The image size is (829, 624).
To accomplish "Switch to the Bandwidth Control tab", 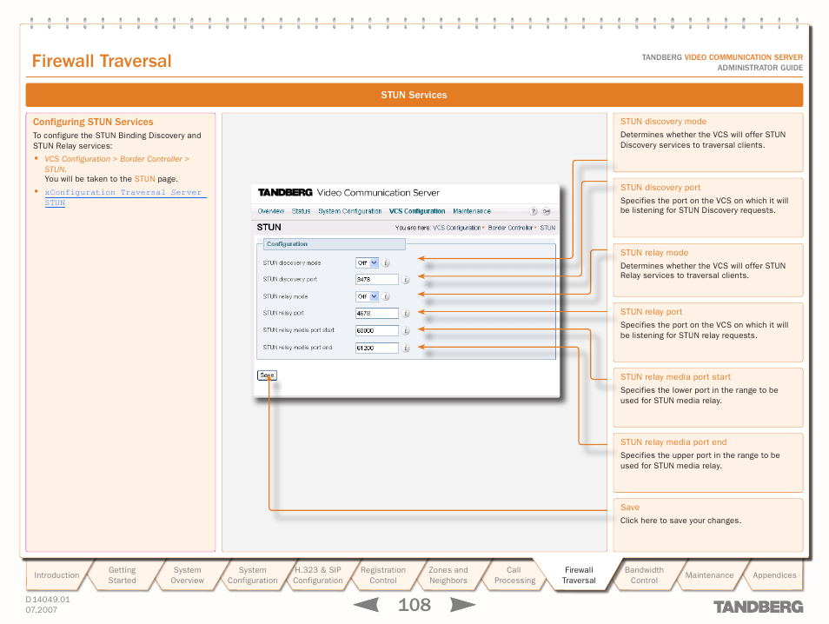I will [x=644, y=574].
